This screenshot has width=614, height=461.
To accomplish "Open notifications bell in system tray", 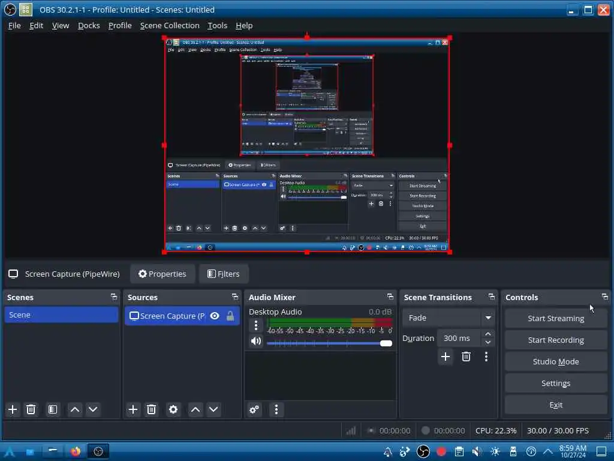I will [388, 452].
